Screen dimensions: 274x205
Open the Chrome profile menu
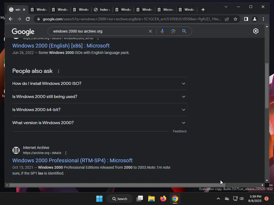[255, 19]
